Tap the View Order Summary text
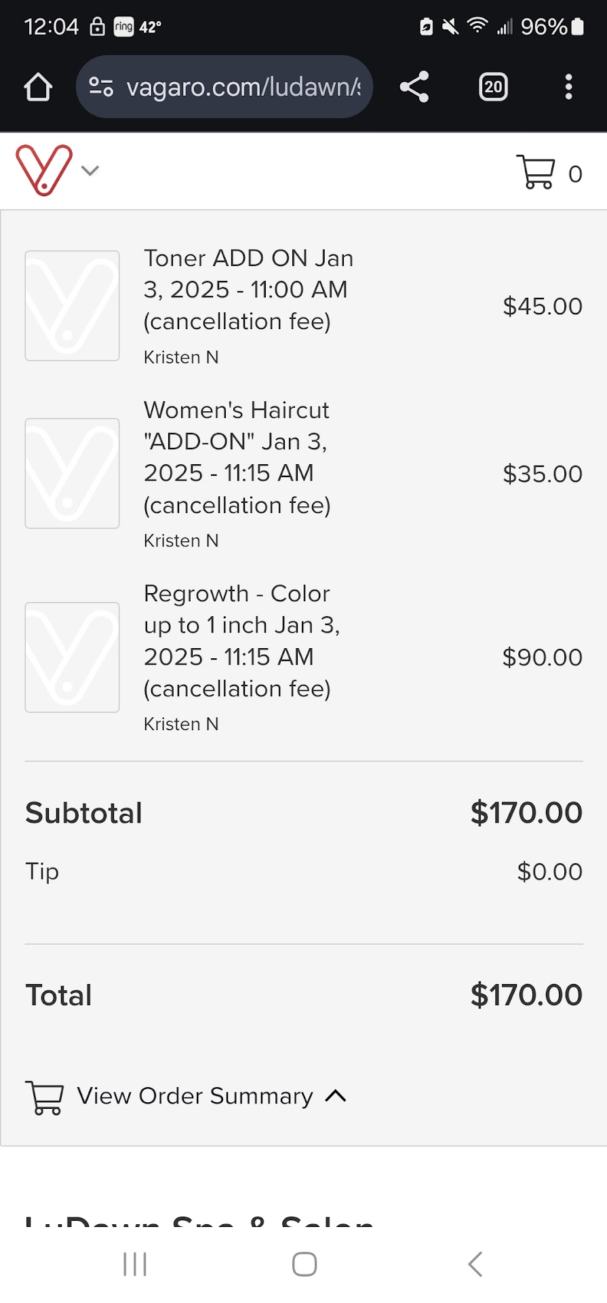The height and width of the screenshot is (1303, 607). [195, 1095]
